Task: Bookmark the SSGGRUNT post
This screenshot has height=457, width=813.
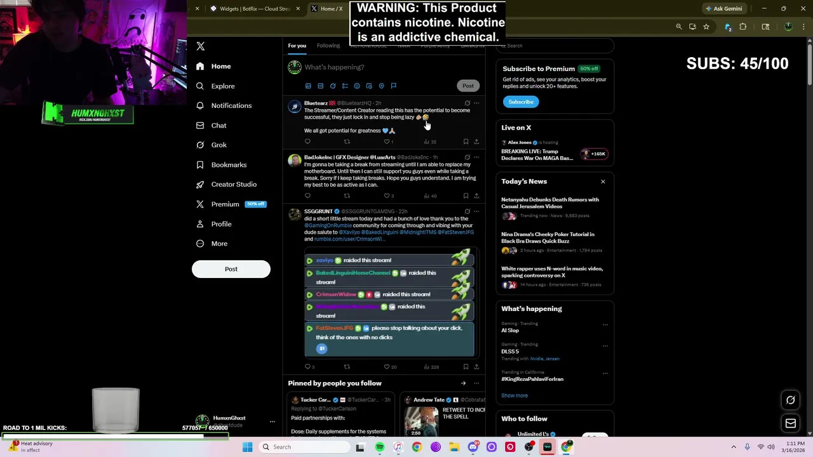Action: (x=466, y=366)
